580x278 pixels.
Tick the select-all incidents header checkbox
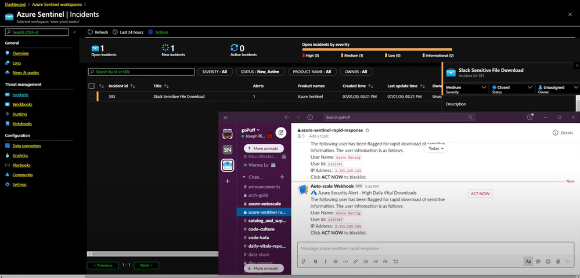(91, 86)
